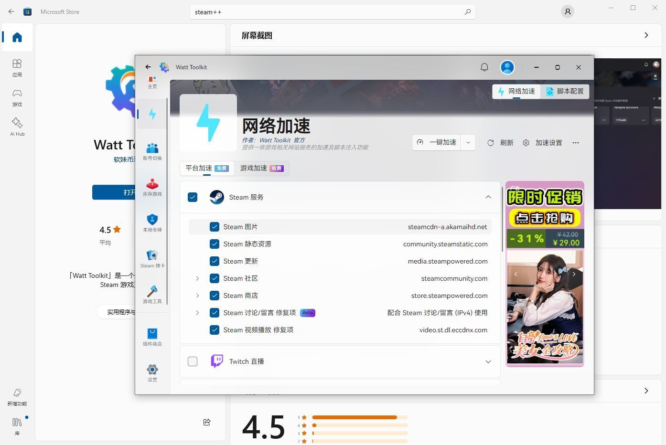Uncheck the Steam 社区 checkbox
This screenshot has width=666, height=445.
click(x=215, y=278)
